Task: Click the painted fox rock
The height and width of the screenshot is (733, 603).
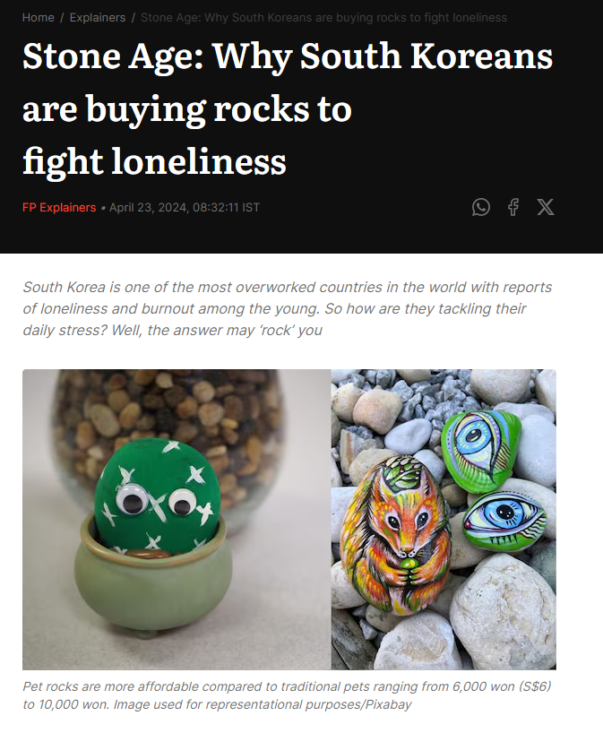Action: [x=396, y=534]
